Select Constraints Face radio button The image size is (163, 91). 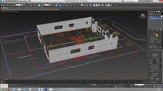[150, 80]
